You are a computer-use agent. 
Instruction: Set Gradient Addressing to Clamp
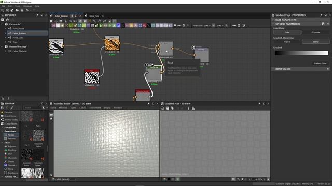[x=315, y=42]
